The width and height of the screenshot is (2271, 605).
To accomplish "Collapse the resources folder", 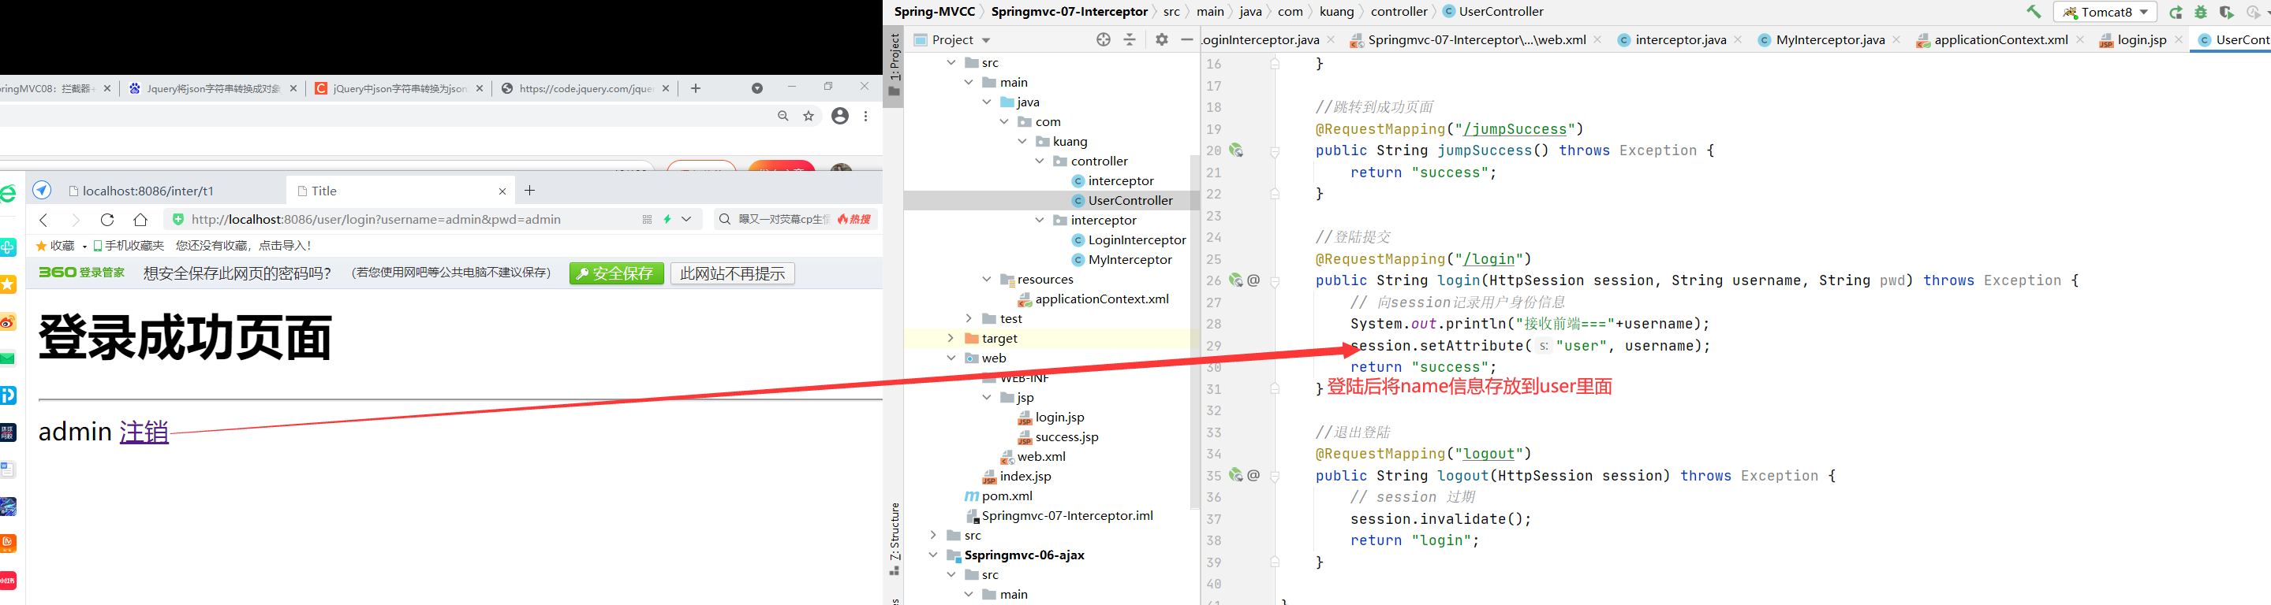I will pos(987,279).
